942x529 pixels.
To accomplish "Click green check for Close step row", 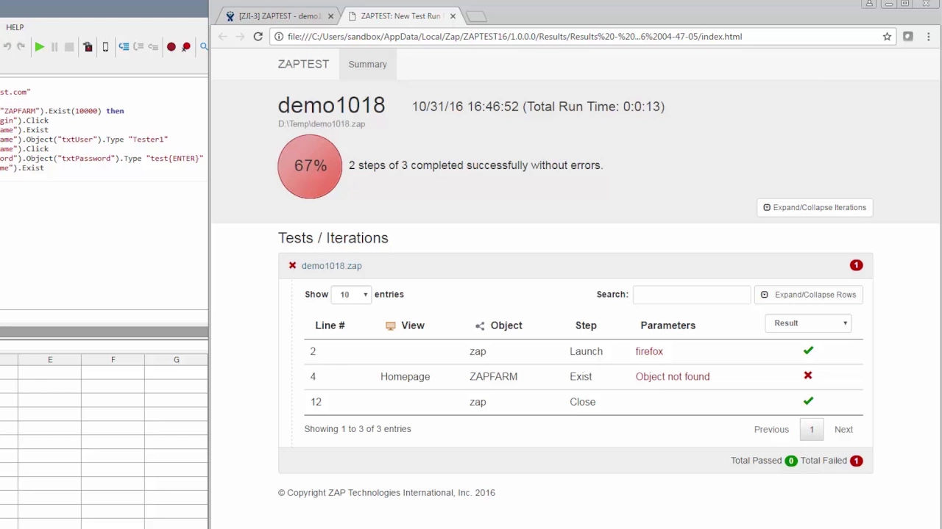I will pyautogui.click(x=808, y=401).
